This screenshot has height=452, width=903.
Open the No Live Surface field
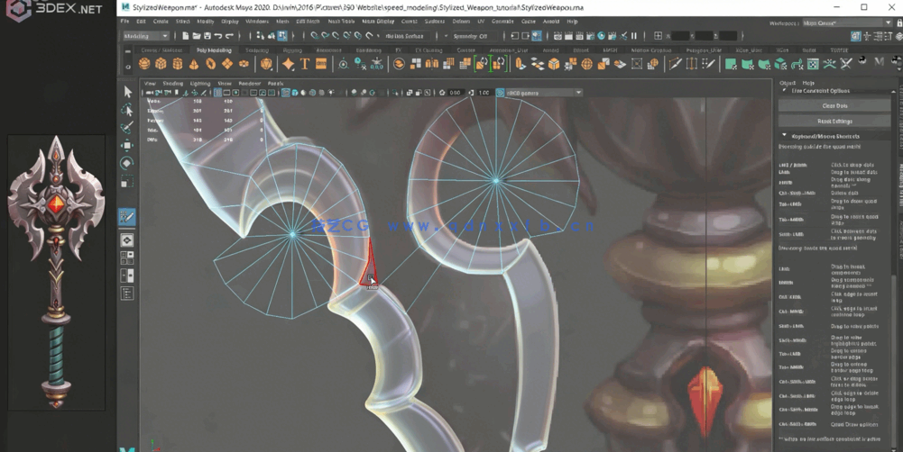click(406, 36)
